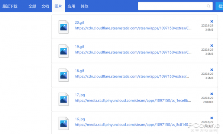223x134 pixels.
Task: Delete the 19.gif download entry
Action: [x=211, y=46]
